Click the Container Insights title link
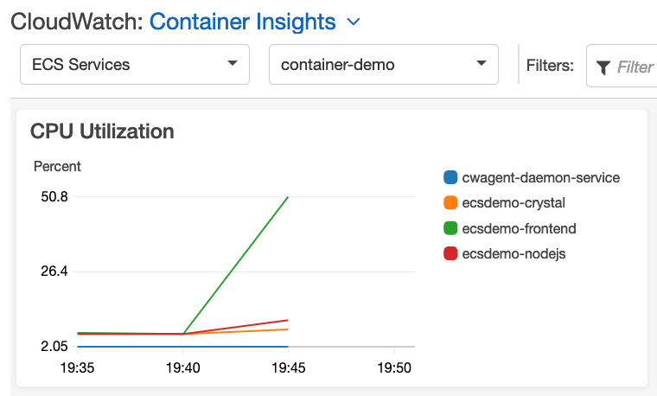The image size is (657, 396). pos(243,22)
